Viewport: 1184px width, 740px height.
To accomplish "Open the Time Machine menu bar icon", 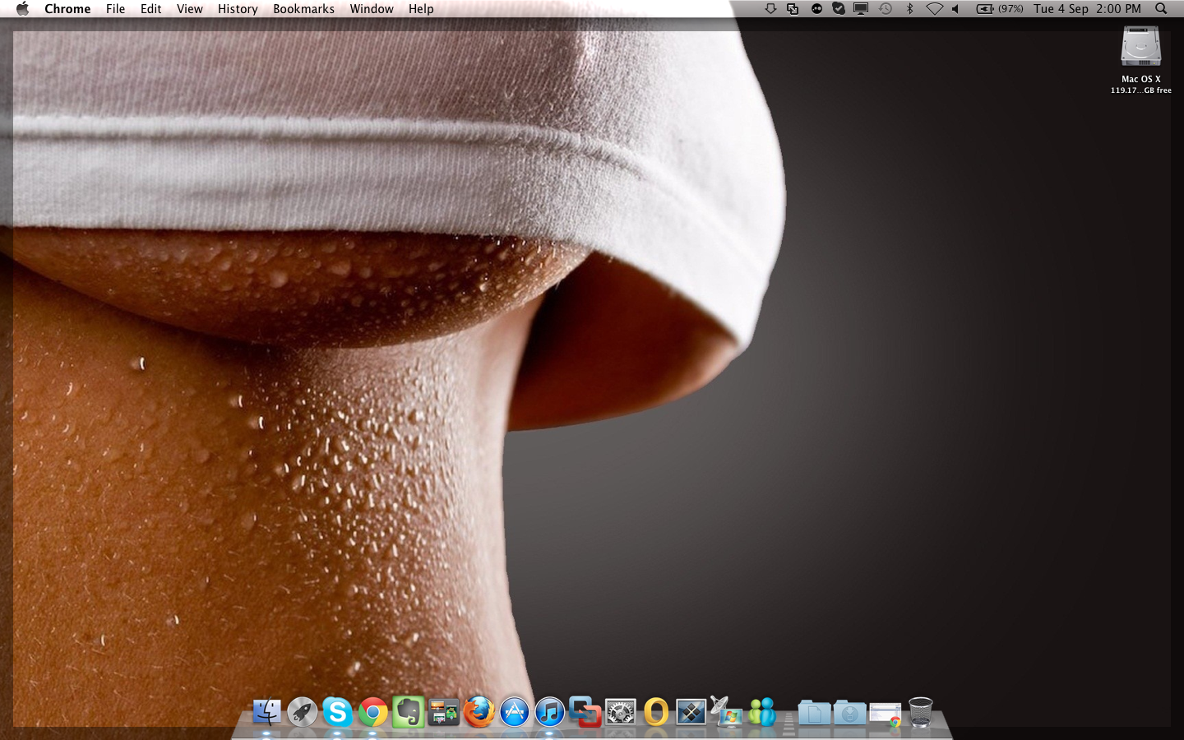I will [x=886, y=8].
